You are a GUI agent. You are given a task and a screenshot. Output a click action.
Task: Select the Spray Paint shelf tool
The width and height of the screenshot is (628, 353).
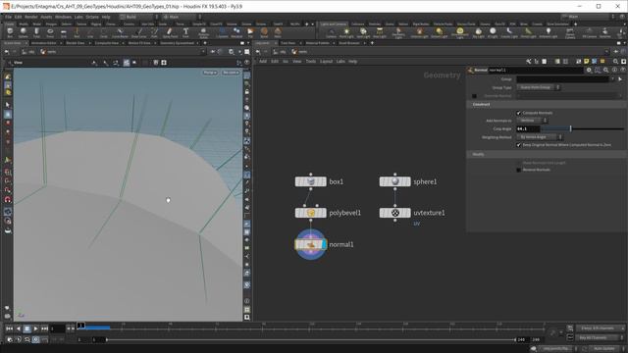[x=170, y=32]
